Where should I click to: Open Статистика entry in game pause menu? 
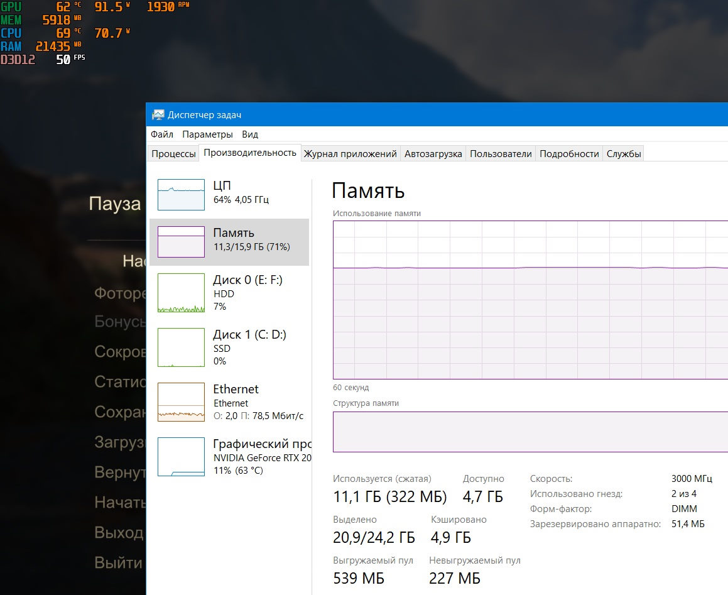[120, 382]
